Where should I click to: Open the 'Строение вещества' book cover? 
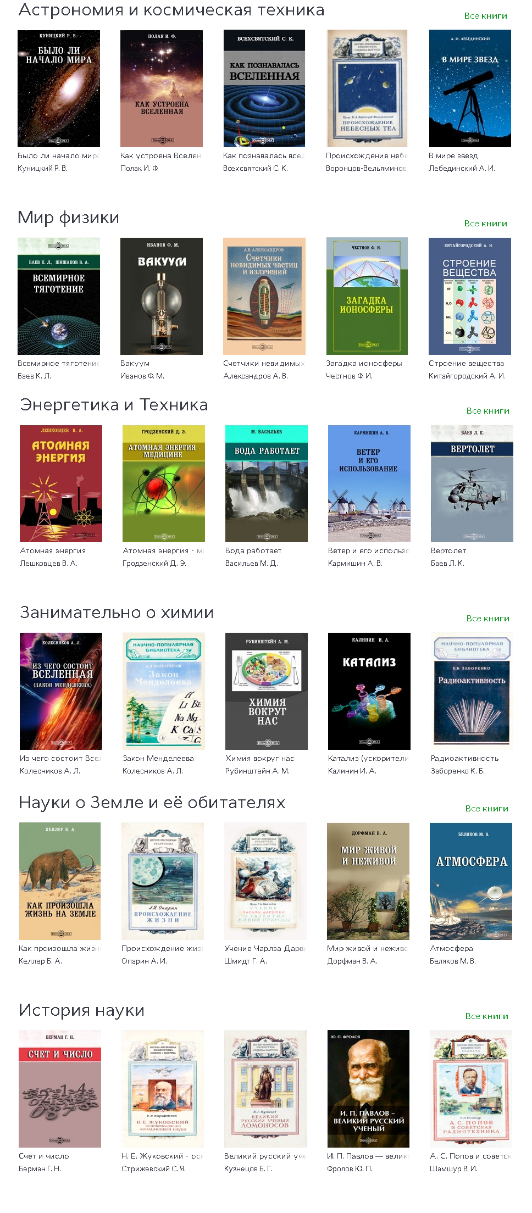click(x=470, y=296)
